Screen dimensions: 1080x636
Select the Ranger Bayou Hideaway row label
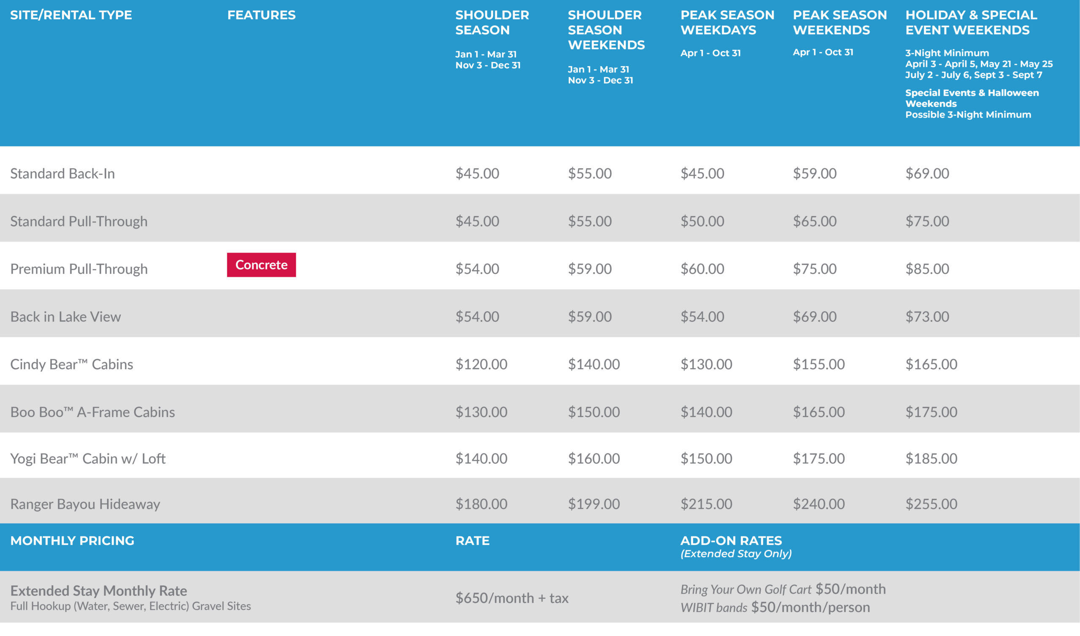click(85, 504)
